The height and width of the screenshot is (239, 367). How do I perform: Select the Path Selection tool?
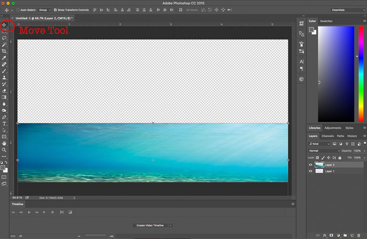4,130
